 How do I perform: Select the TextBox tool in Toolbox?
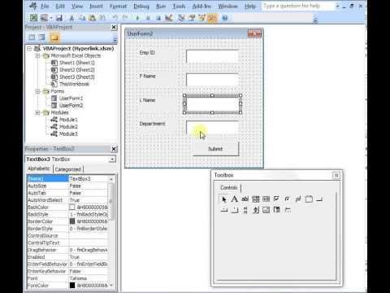[245, 199]
